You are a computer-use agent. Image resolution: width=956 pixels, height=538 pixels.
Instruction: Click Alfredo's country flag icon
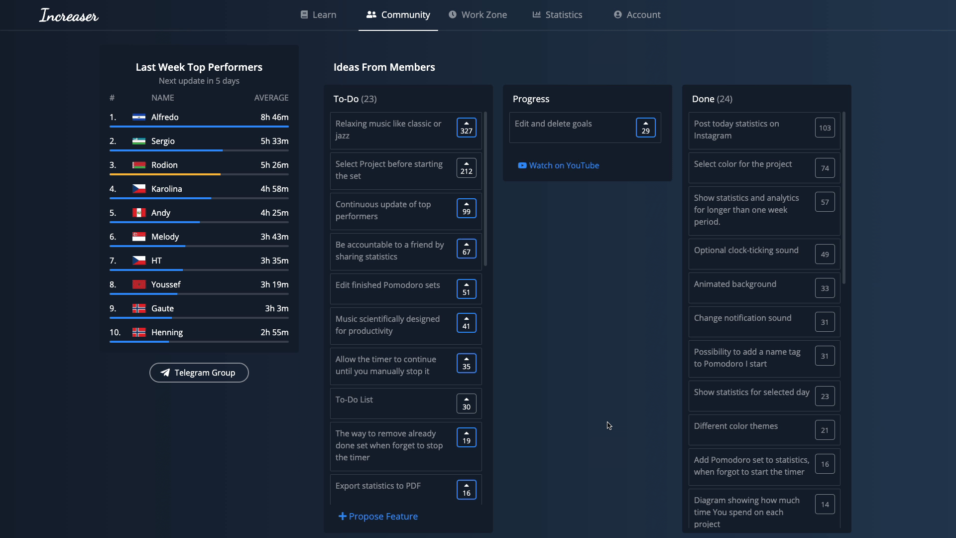click(139, 117)
